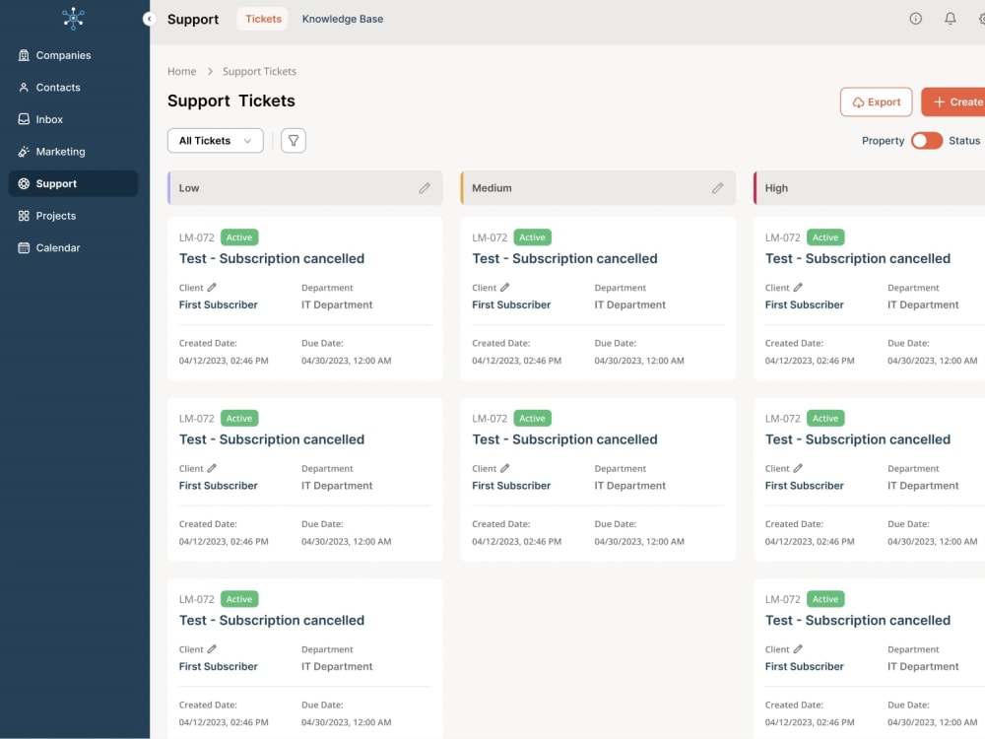The height and width of the screenshot is (739, 985).
Task: Click the Marketing icon
Action: coord(24,152)
